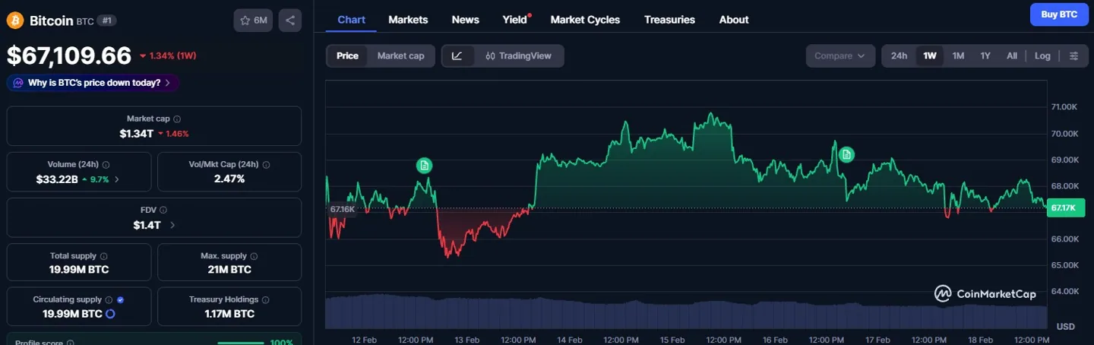The image size is (1094, 345).
Task: Click the $67,109.66 price text
Action: 69,55
